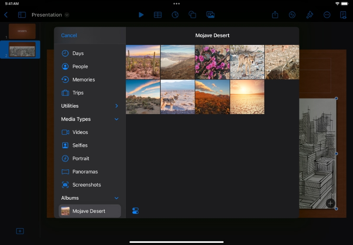Select Panoramas in the media types list

85,172
